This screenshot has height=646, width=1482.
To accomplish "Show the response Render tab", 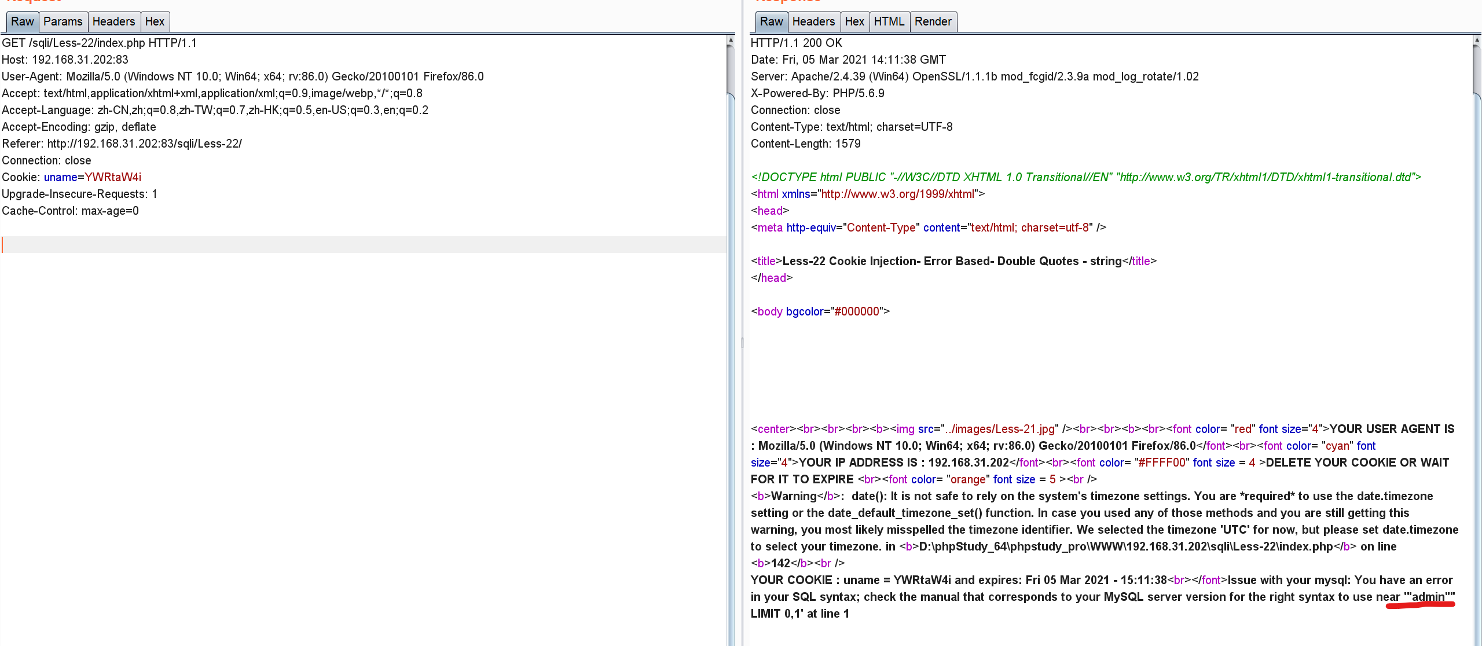I will [933, 21].
